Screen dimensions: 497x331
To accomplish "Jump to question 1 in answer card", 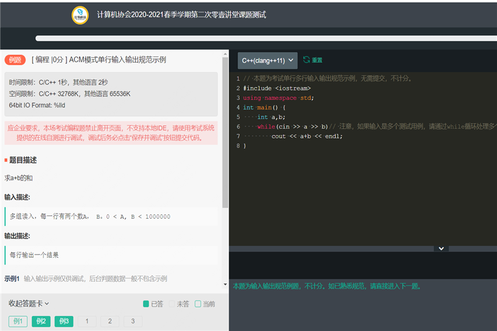I will 87,322.
